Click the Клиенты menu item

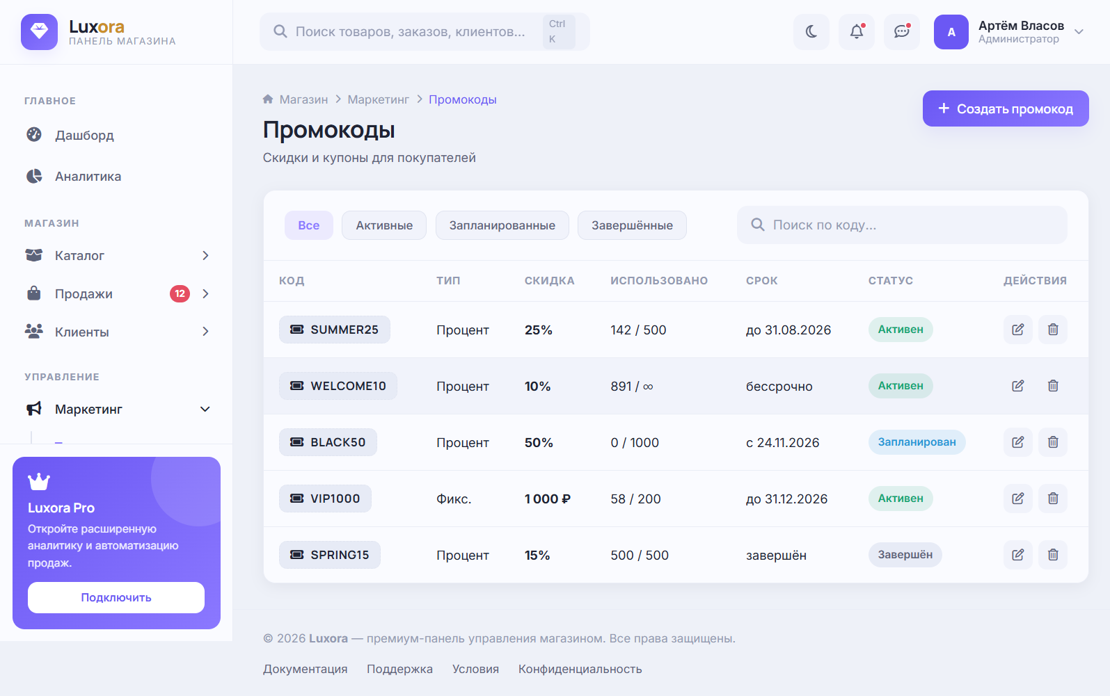pos(116,332)
